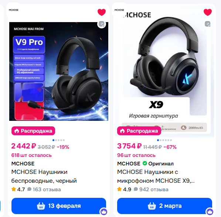
Task: Open MCHOSE Наушники беспроводные, черный title
Action: tap(44, 176)
